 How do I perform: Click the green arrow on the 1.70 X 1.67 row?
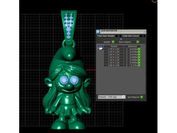click(139, 49)
